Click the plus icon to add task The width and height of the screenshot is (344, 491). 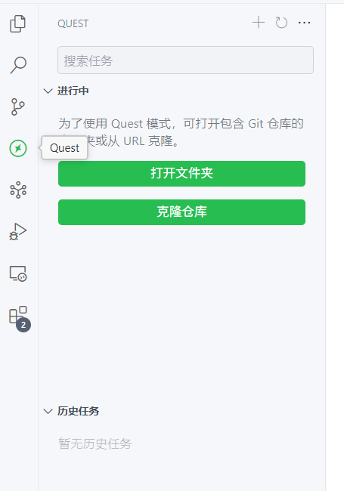click(x=259, y=23)
